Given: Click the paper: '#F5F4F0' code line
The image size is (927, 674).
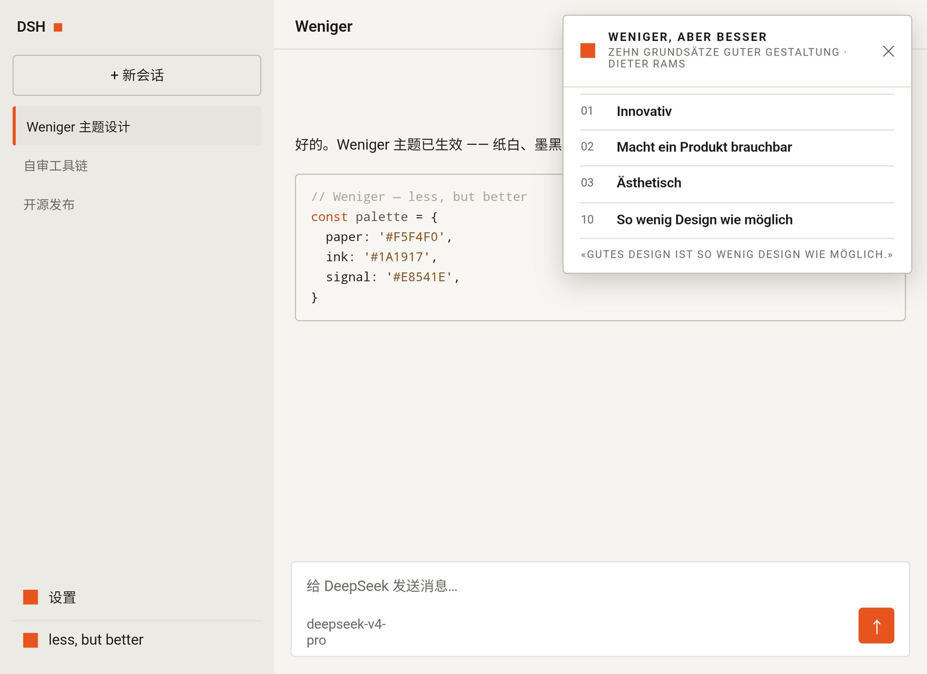Looking at the screenshot, I should pyautogui.click(x=389, y=237).
